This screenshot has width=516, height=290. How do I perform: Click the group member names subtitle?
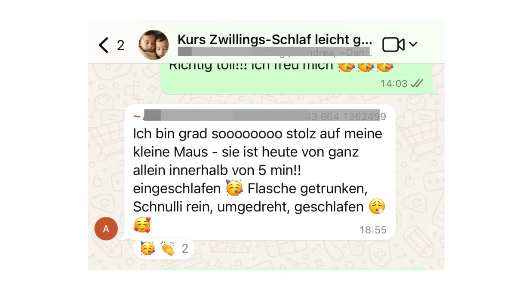coord(274,52)
